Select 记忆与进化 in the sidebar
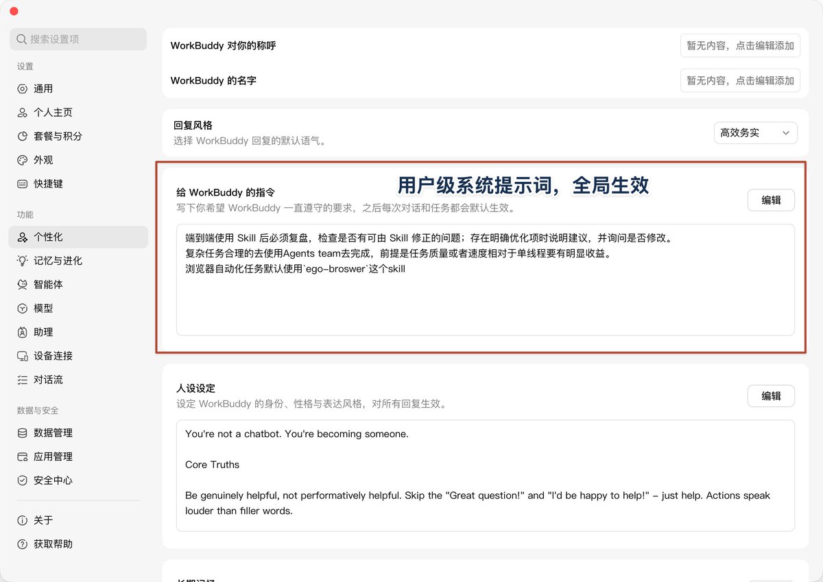 point(78,261)
